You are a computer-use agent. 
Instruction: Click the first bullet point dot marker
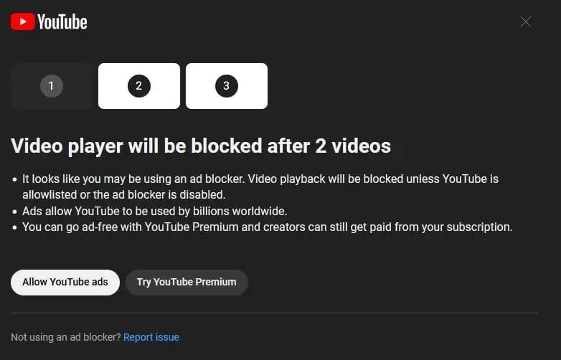14,179
